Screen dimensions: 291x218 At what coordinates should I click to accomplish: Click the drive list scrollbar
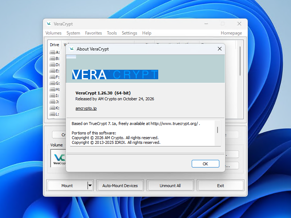pos(240,61)
